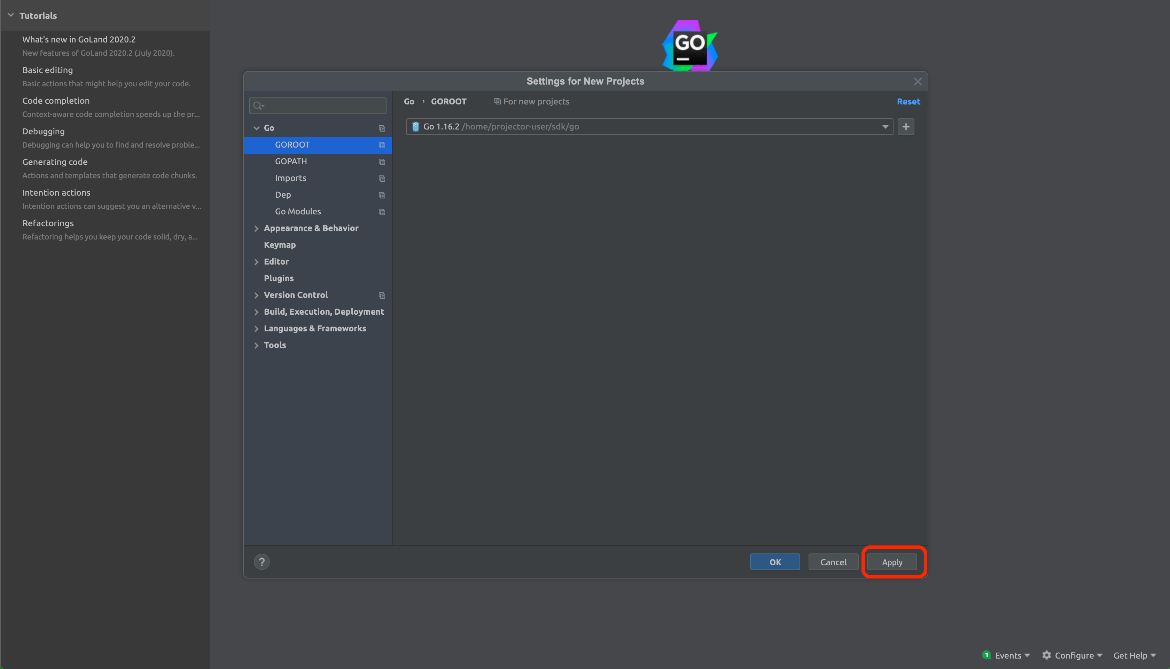Select GOROOT in settings tree
This screenshot has height=669, width=1170.
318,145
